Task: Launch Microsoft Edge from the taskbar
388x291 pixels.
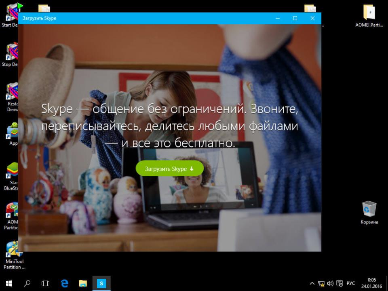Action: 64,283
